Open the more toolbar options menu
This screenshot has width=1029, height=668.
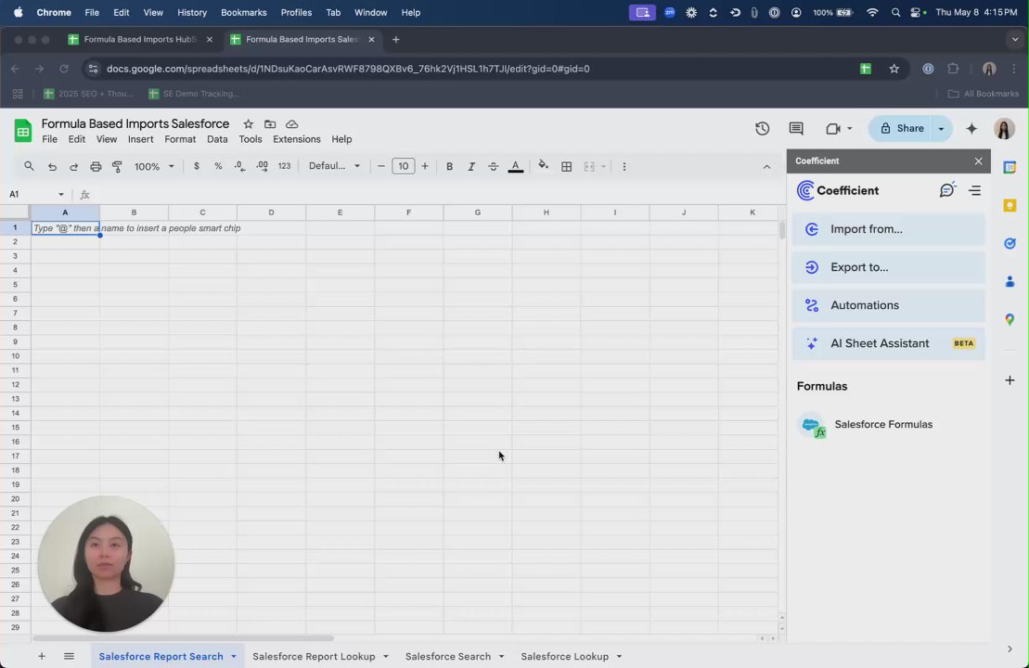(x=624, y=167)
